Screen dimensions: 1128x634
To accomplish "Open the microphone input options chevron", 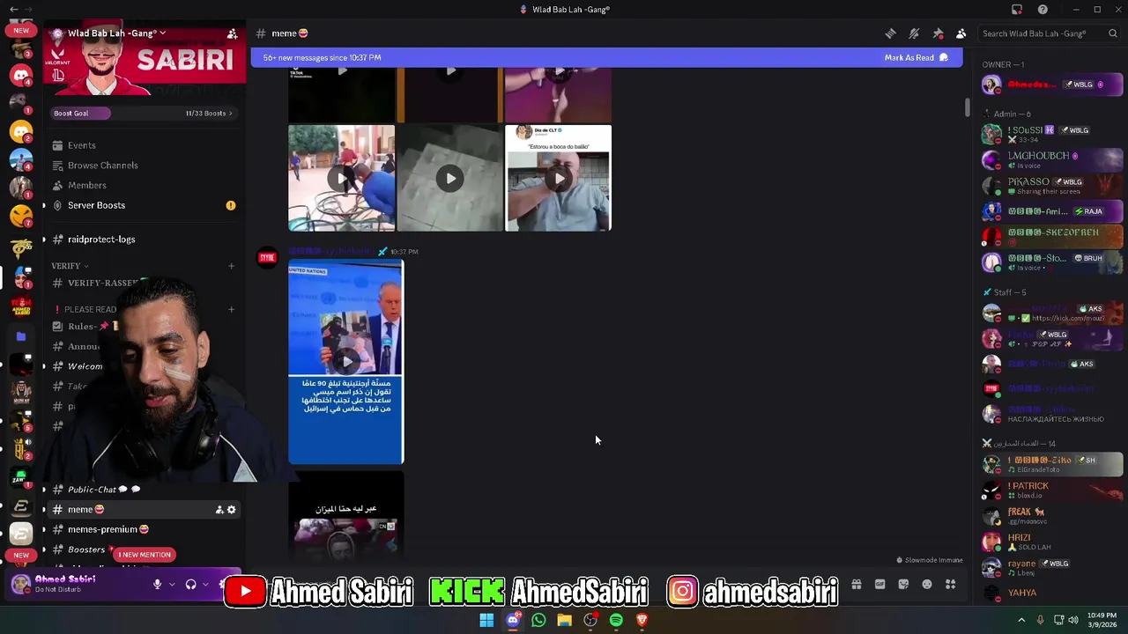I will click(172, 585).
